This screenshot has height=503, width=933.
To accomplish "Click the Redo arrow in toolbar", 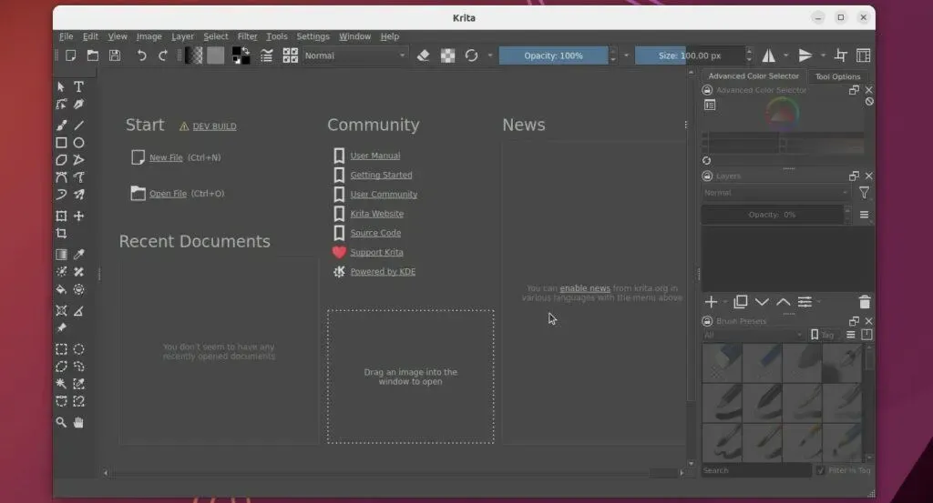I will click(x=162, y=55).
